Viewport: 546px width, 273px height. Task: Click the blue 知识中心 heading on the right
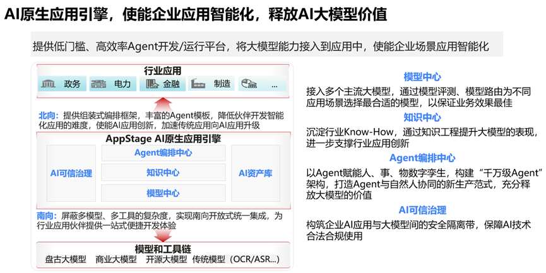[422, 117]
